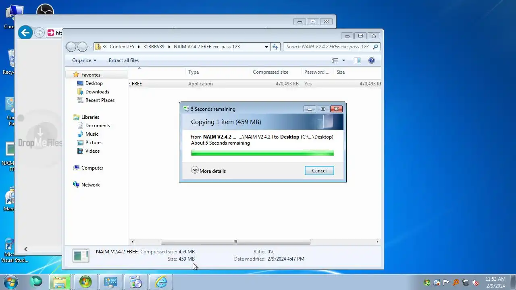The width and height of the screenshot is (516, 290).
Task: Click the NAIM V2.4.2 FREE.exe_pass_123 breadcrumb segment
Action: [x=207, y=47]
